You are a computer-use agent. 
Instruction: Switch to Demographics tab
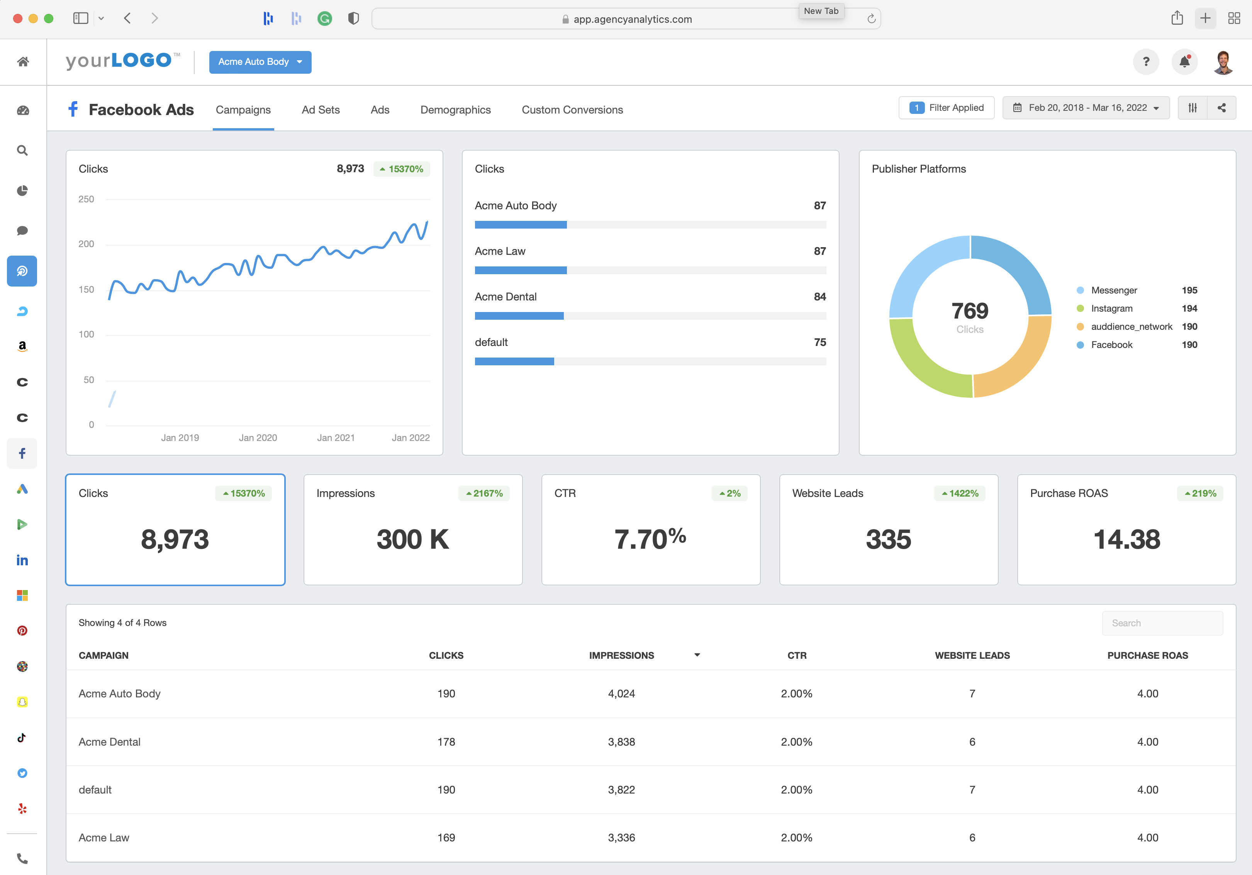[456, 109]
